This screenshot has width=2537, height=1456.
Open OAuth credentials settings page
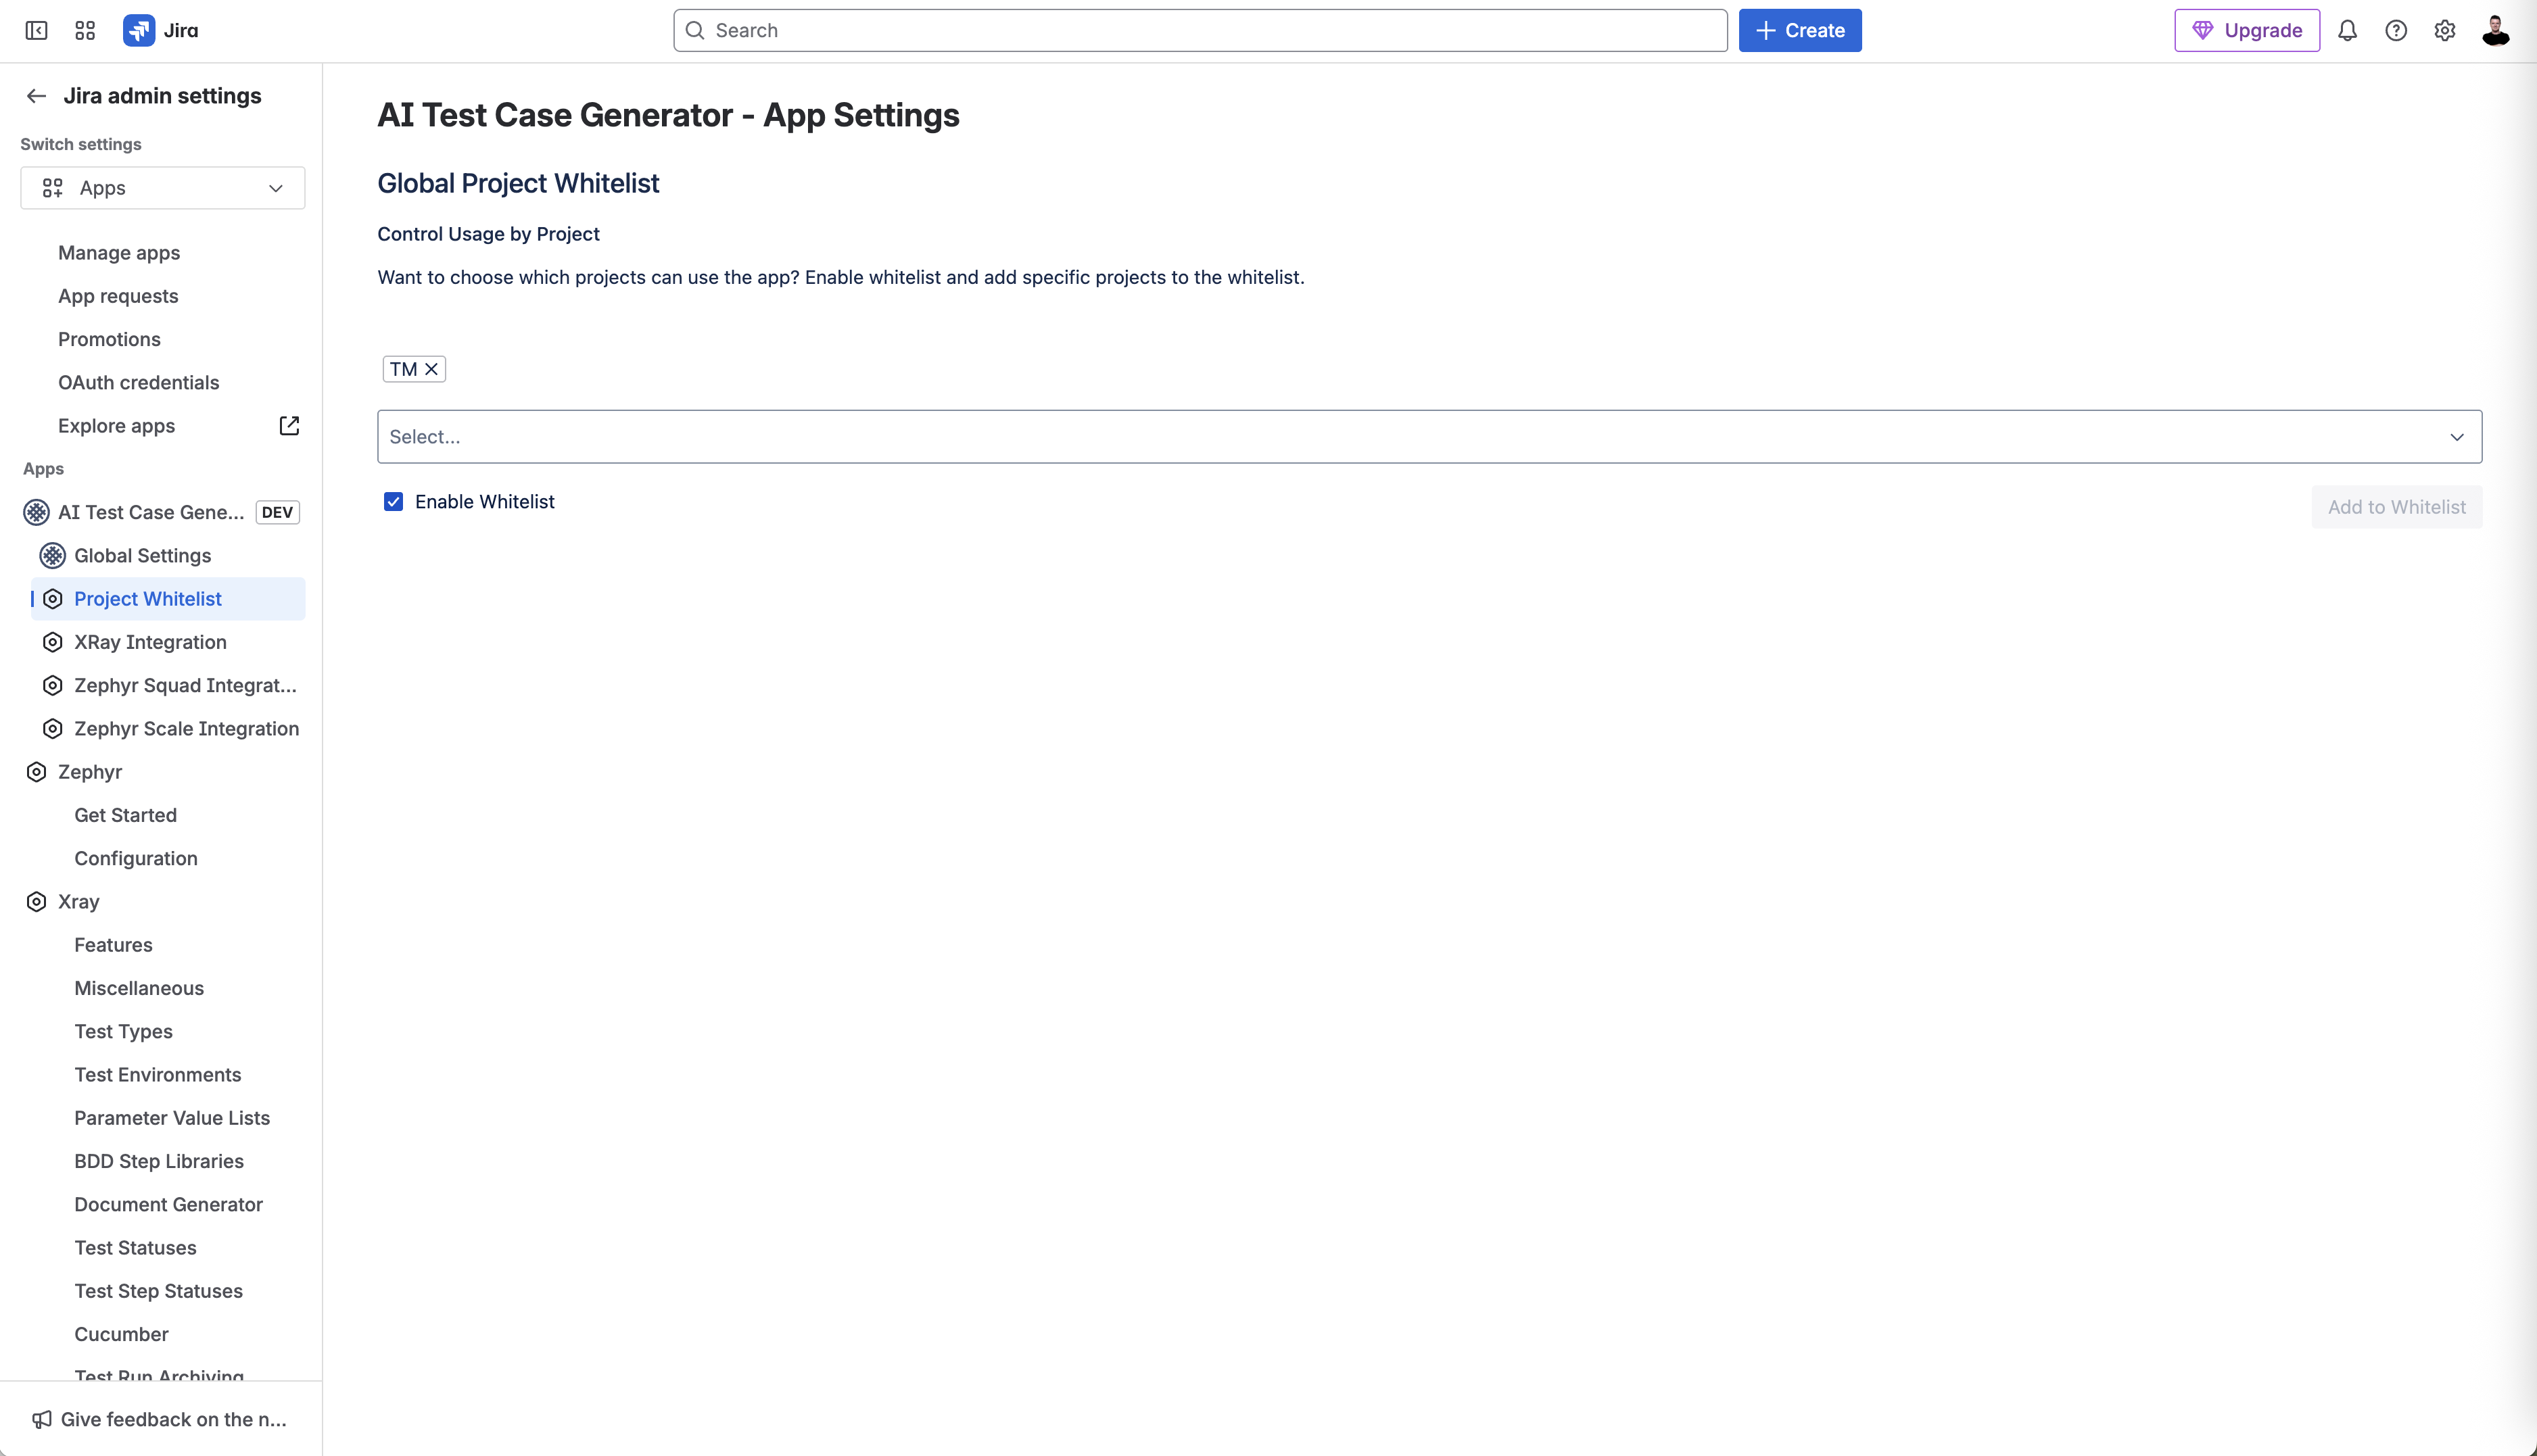(138, 382)
